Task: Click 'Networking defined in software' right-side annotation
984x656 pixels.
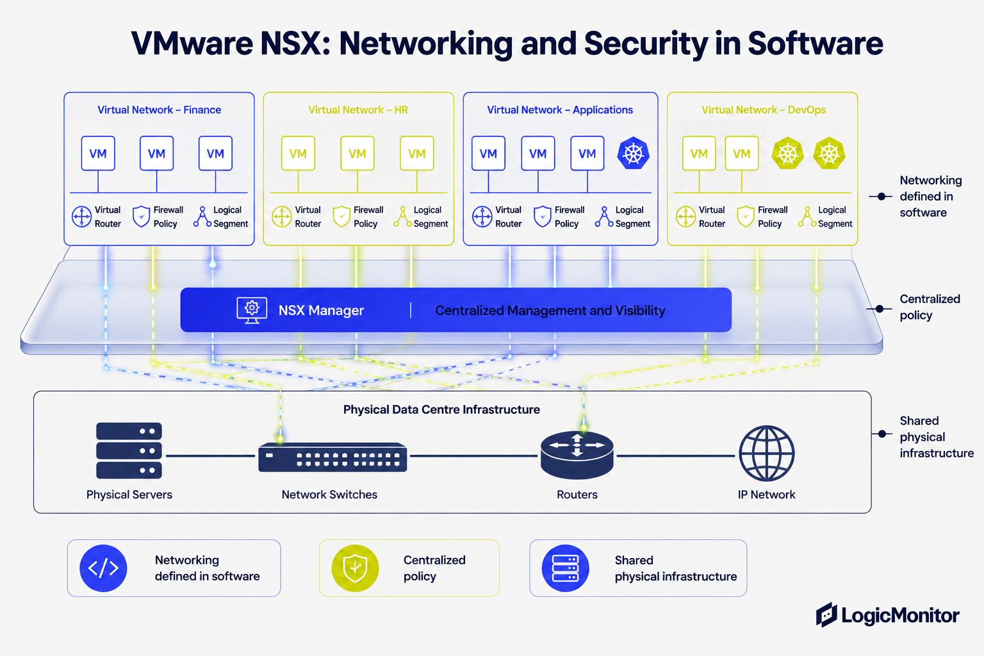Action: (930, 196)
